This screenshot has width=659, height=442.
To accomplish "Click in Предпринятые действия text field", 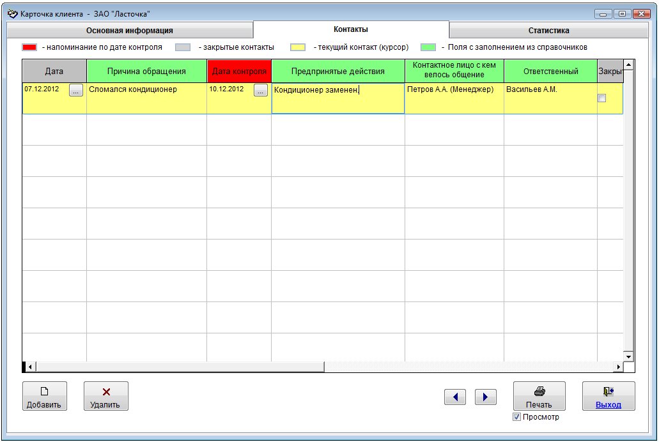I will 338,98.
